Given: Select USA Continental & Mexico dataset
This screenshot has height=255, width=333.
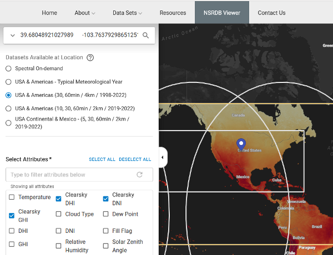Looking at the screenshot, I should click(x=8, y=123).
